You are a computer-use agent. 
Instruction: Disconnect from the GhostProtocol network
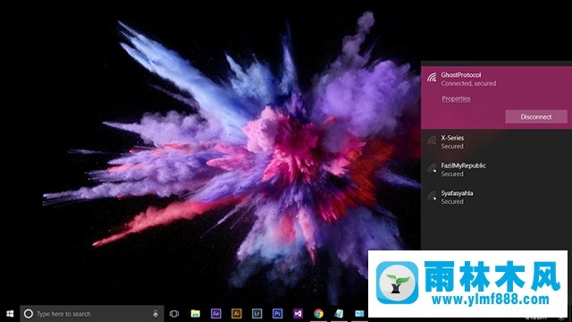click(536, 117)
